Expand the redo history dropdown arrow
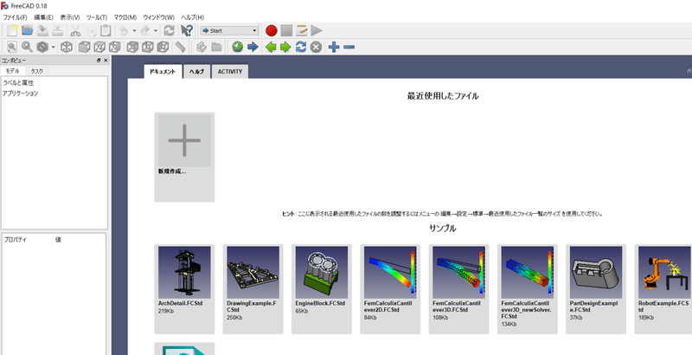The width and height of the screenshot is (692, 355). click(x=156, y=30)
